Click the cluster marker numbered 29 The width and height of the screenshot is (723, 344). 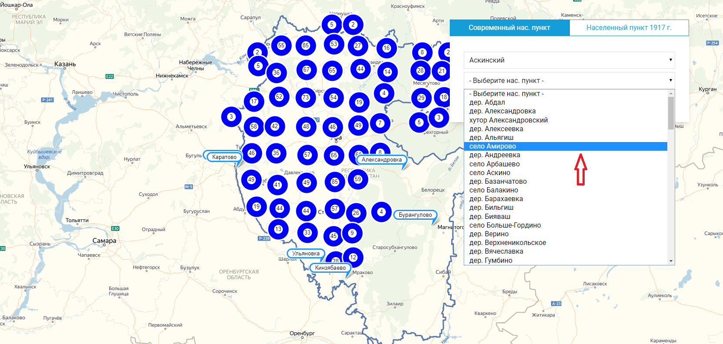(x=422, y=98)
